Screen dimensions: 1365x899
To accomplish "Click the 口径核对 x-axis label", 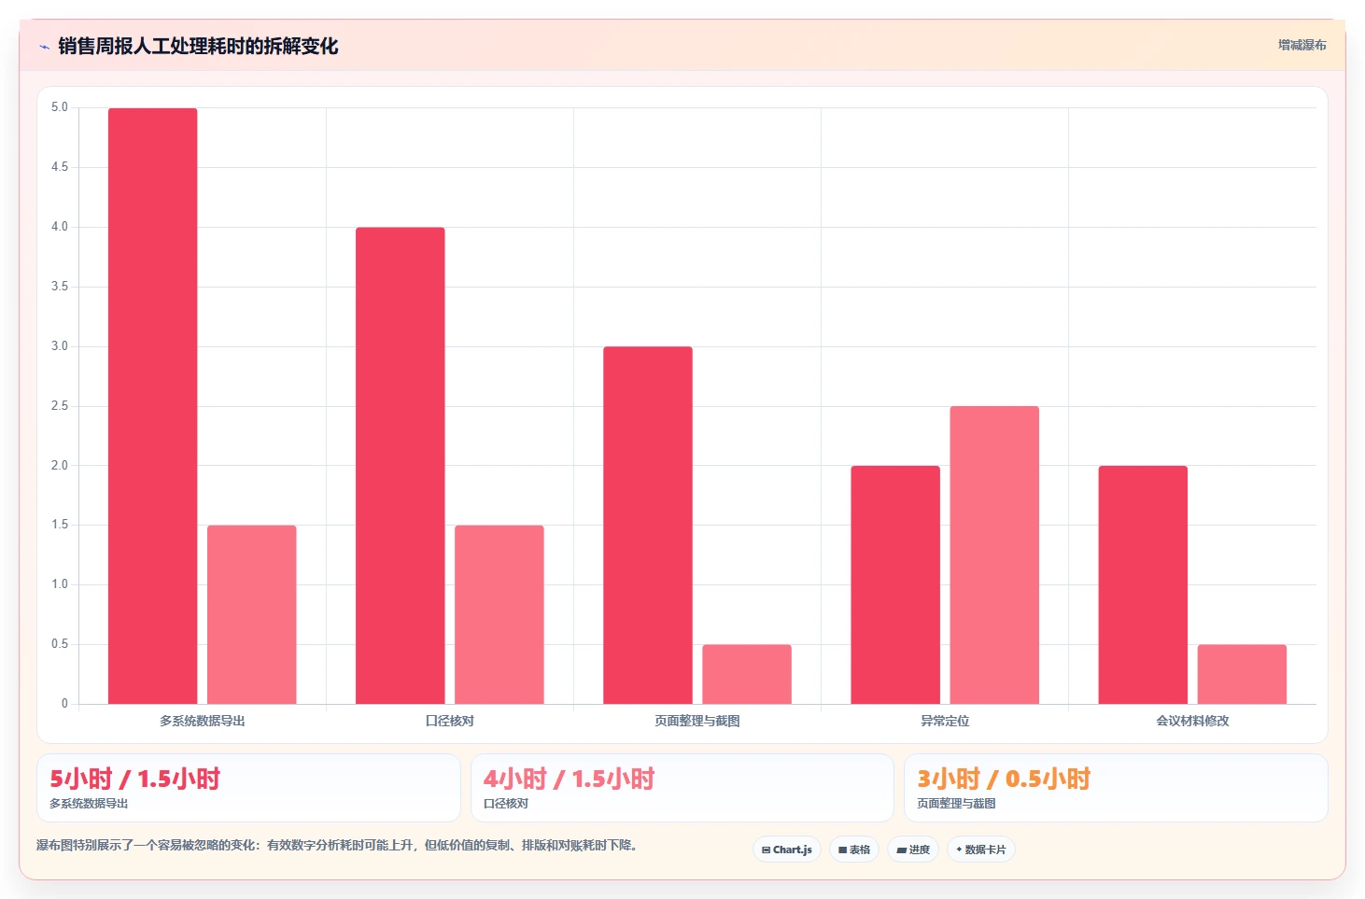I will (x=450, y=721).
